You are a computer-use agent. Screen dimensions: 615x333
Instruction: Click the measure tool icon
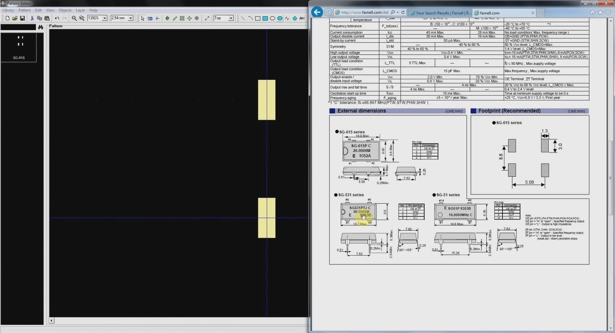point(207,18)
